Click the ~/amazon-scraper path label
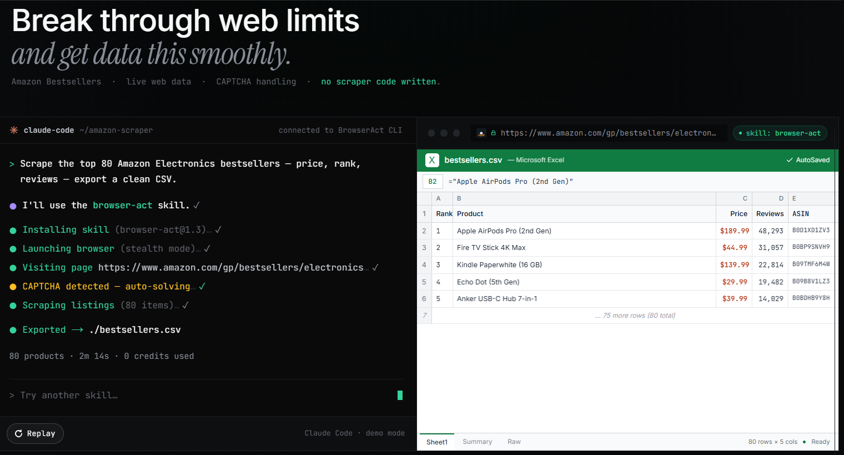The image size is (844, 455). pyautogui.click(x=116, y=130)
